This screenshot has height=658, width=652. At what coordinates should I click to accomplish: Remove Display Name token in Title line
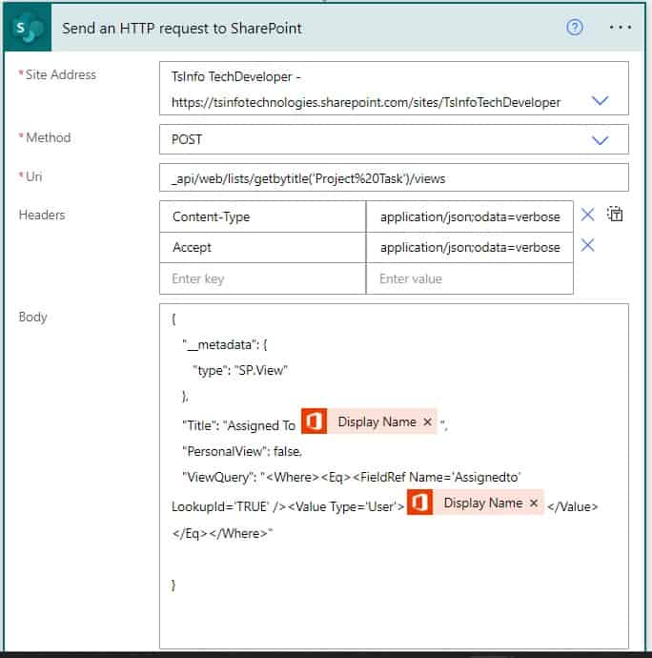428,422
